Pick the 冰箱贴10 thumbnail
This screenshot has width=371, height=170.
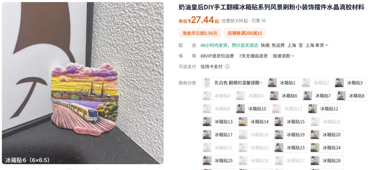[252, 109]
